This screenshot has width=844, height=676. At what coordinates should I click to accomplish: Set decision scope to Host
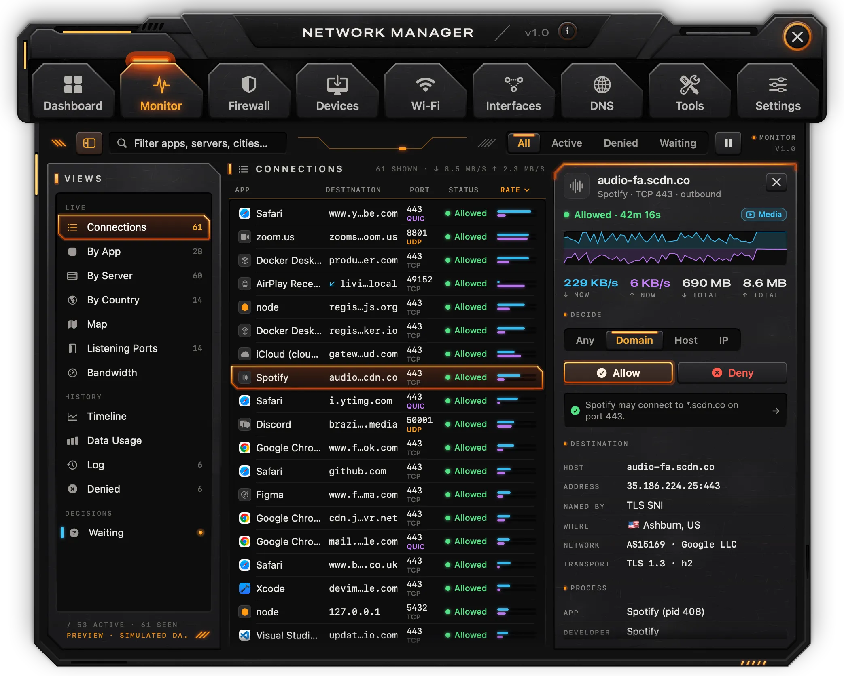[x=685, y=340]
